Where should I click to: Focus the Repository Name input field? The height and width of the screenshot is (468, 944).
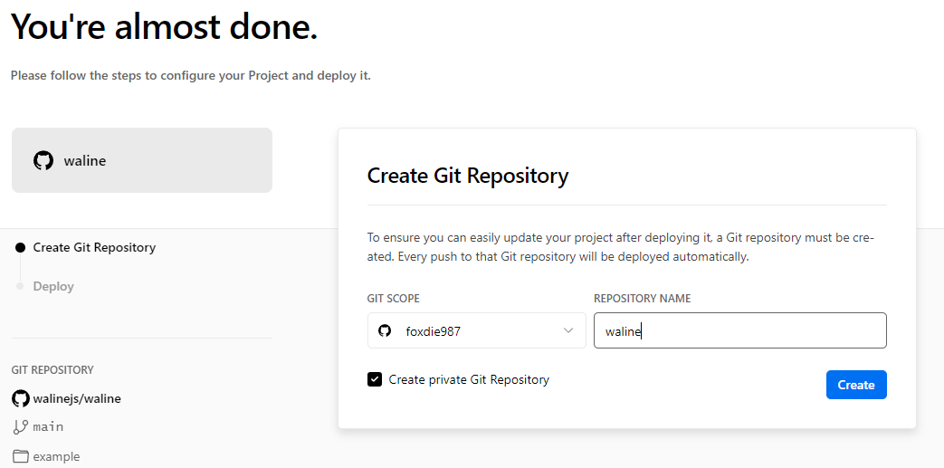click(x=739, y=331)
